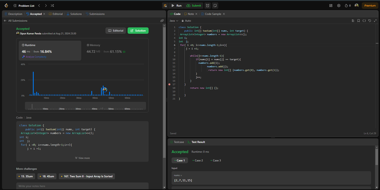Open the All Submissions link
Screen dimensions: 380x190
tap(18, 21)
